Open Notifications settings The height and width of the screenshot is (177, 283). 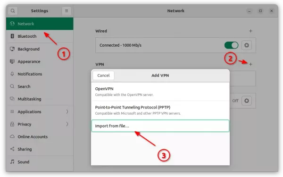point(40,74)
